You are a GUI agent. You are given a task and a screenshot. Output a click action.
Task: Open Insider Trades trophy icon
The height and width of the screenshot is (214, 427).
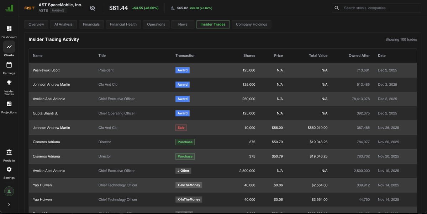[9, 83]
